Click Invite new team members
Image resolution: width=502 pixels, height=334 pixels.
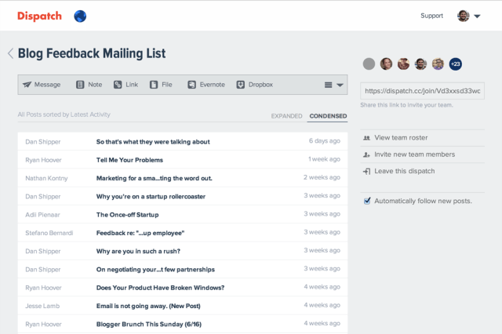point(414,154)
